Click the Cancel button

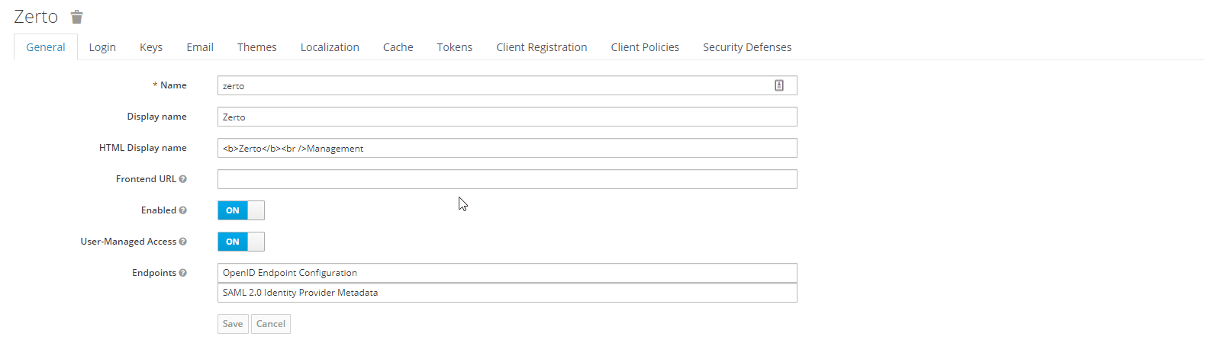tap(270, 324)
